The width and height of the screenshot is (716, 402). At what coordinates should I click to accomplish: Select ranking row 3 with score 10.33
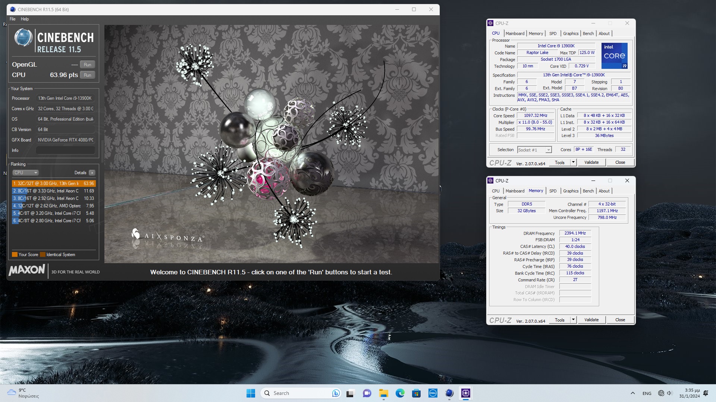[54, 198]
